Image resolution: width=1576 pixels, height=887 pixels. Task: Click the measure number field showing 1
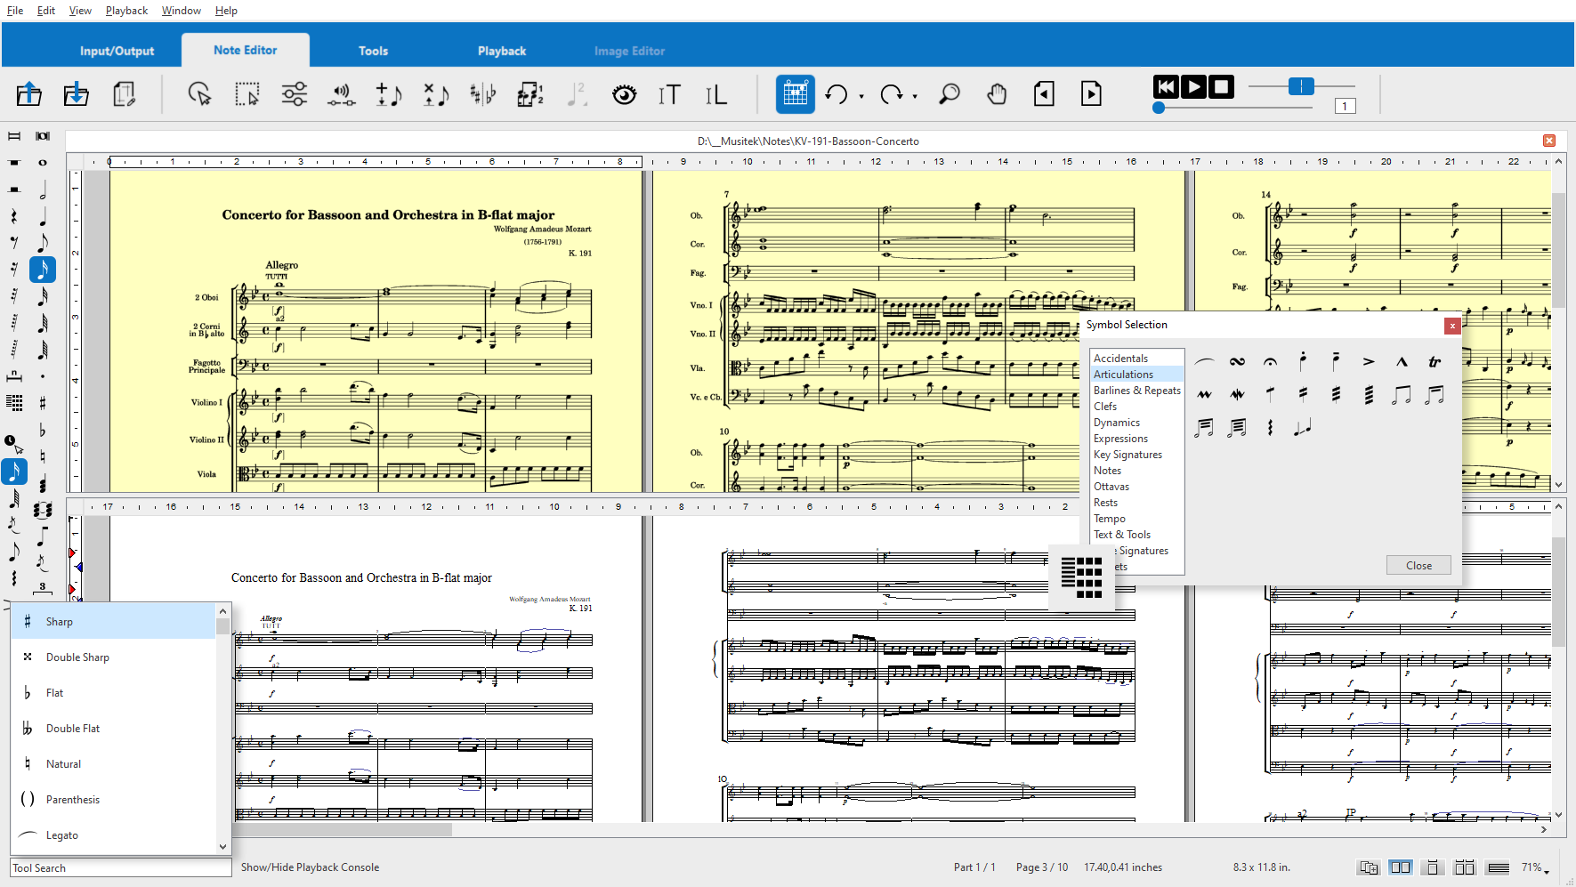[1345, 106]
